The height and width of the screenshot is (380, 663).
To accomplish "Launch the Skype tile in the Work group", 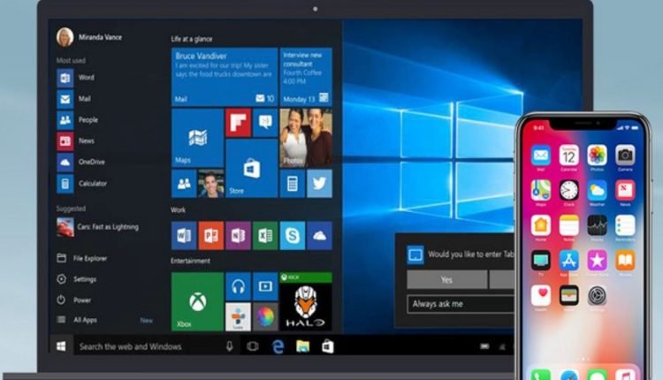I will (x=293, y=235).
